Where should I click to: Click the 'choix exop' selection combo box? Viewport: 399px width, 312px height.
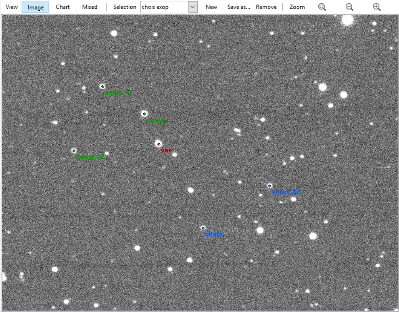coord(164,7)
